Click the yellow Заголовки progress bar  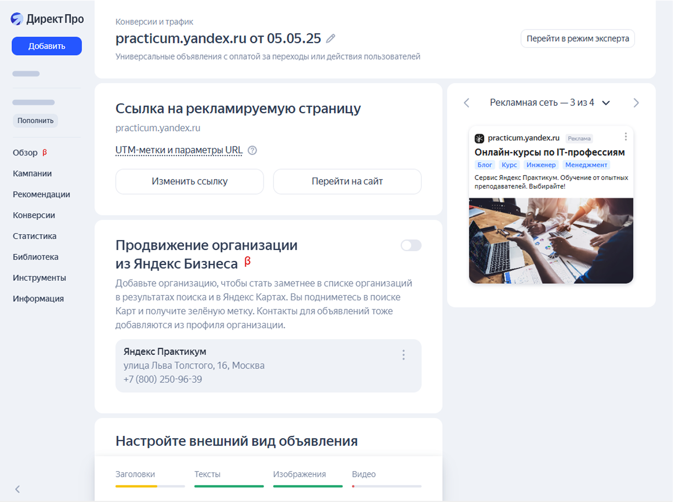click(150, 486)
